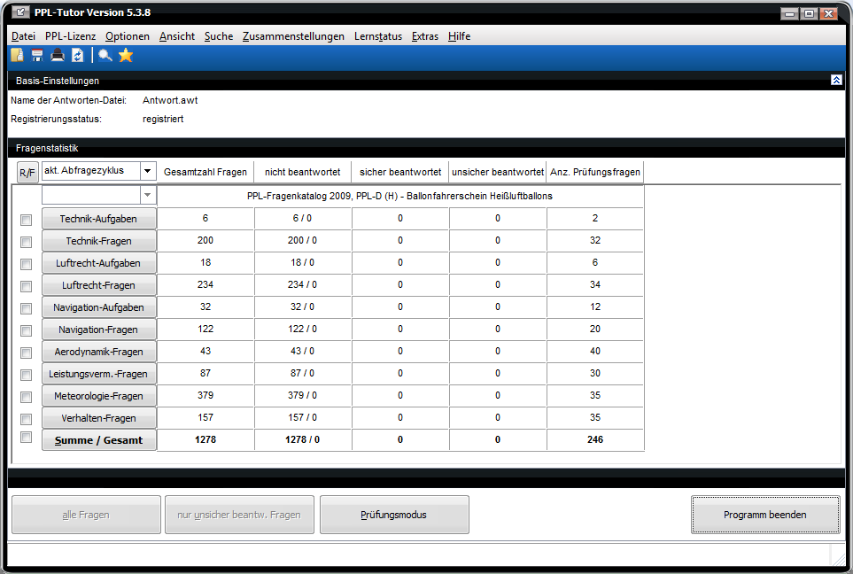This screenshot has width=853, height=574.
Task: Click the Verhalten-Fragen button
Action: [x=98, y=418]
